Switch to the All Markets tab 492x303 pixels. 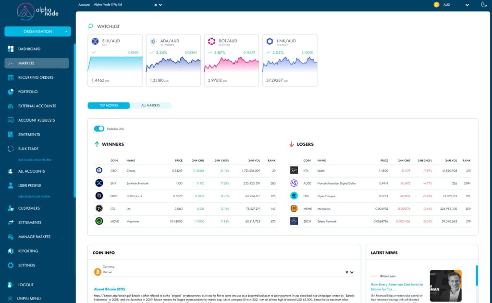150,105
